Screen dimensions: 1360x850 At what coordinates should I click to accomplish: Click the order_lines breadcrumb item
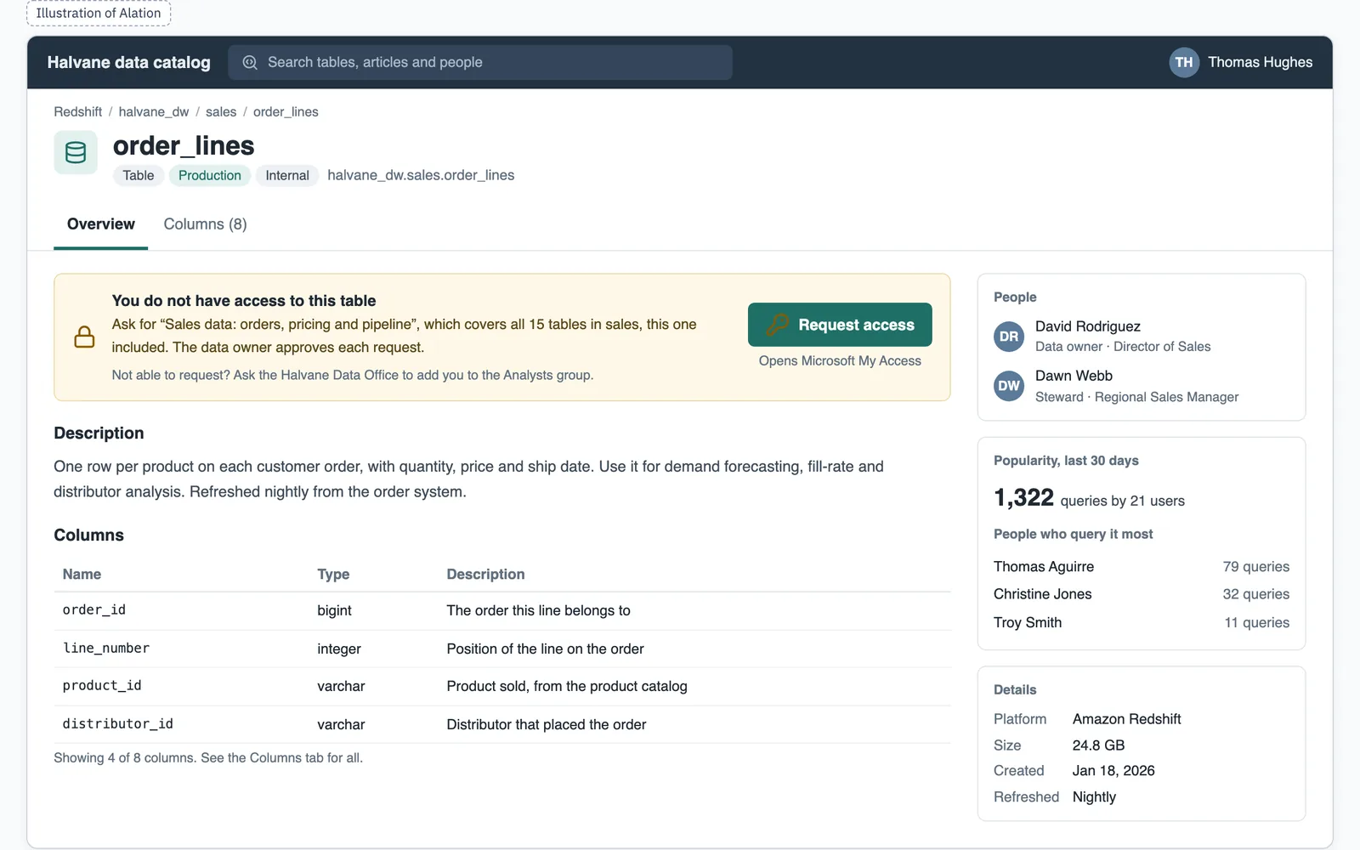(286, 111)
